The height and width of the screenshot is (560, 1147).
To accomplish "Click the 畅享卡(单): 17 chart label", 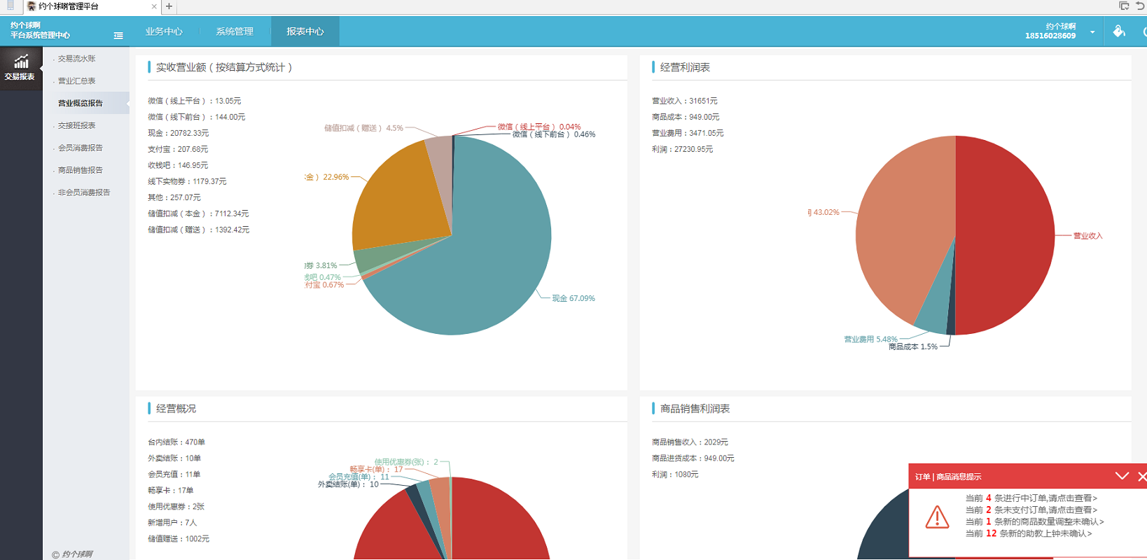I will point(376,470).
